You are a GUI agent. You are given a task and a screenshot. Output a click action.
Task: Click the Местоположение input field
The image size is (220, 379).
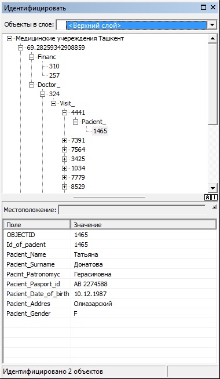click(x=132, y=210)
